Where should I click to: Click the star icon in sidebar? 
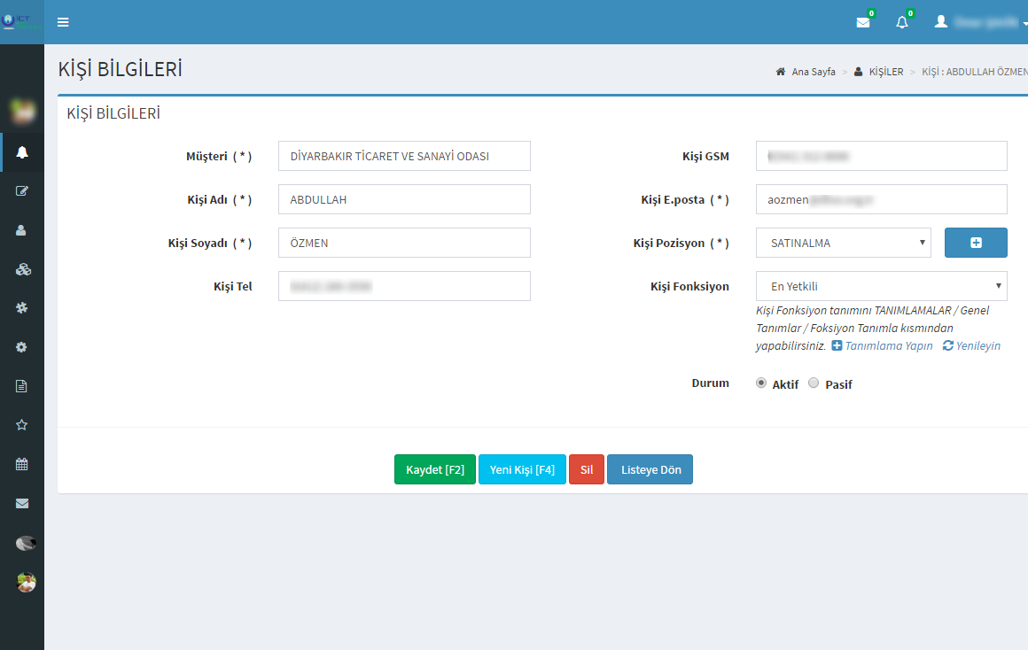22,425
